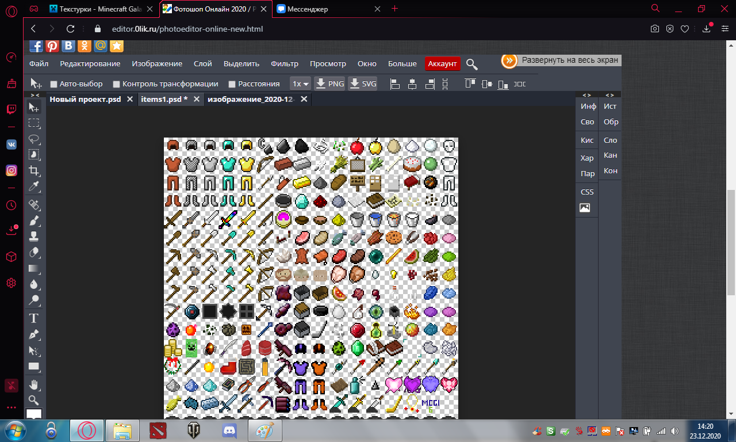This screenshot has height=442, width=736.
Task: Share via the Facebook icon
Action: (36, 45)
